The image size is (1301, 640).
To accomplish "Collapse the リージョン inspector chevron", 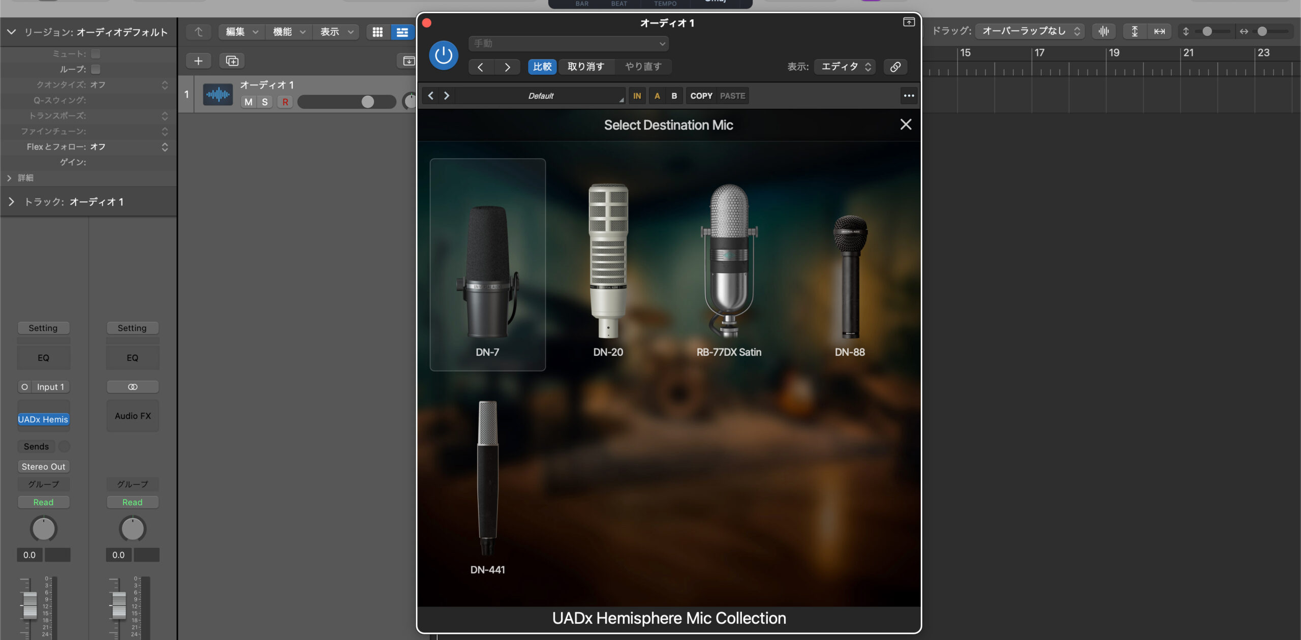I will pyautogui.click(x=11, y=32).
